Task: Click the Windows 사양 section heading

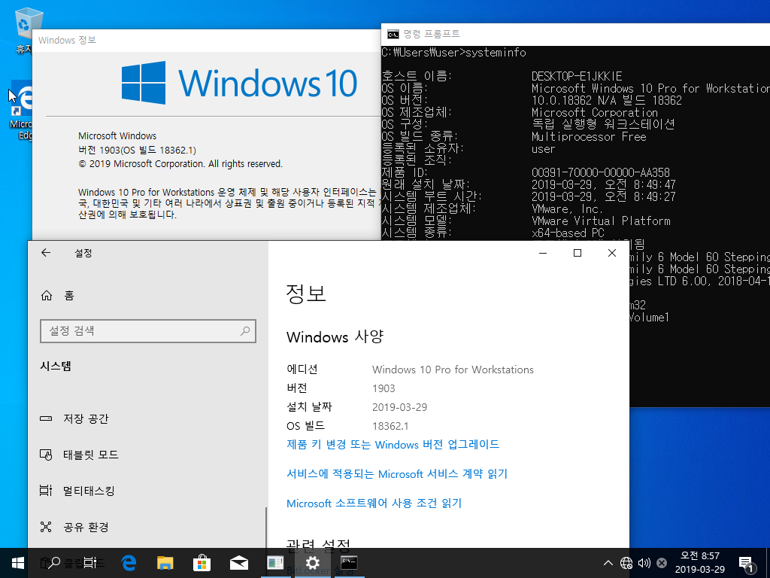Action: (x=335, y=337)
